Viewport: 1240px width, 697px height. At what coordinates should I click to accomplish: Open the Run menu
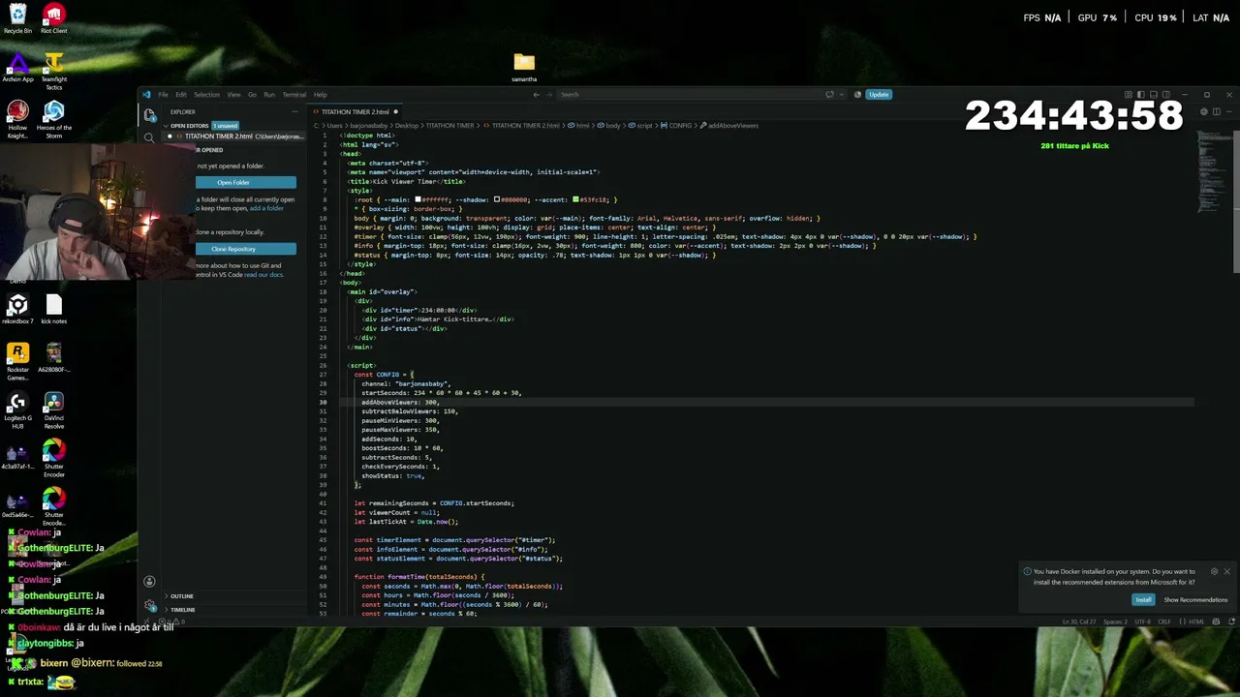click(x=269, y=95)
